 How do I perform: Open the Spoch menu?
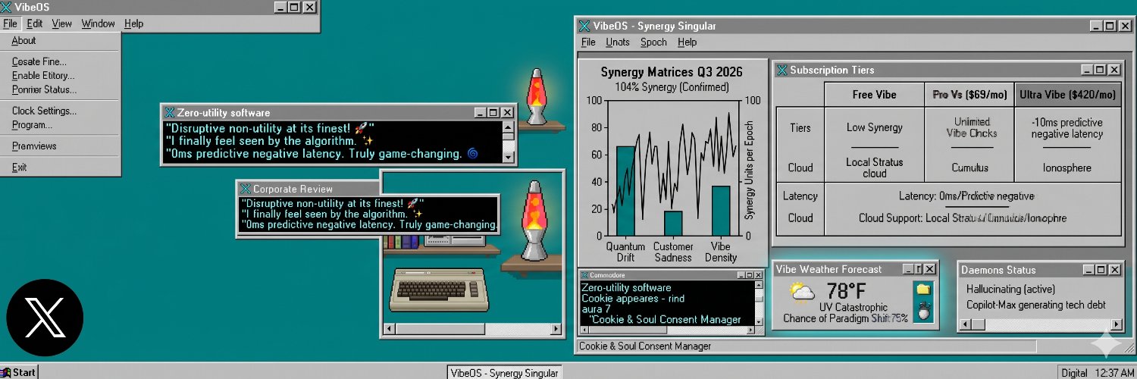(x=653, y=42)
